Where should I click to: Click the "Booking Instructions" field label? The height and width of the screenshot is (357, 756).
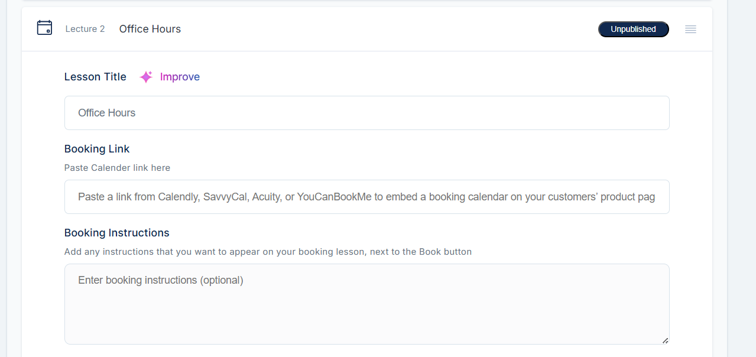117,233
